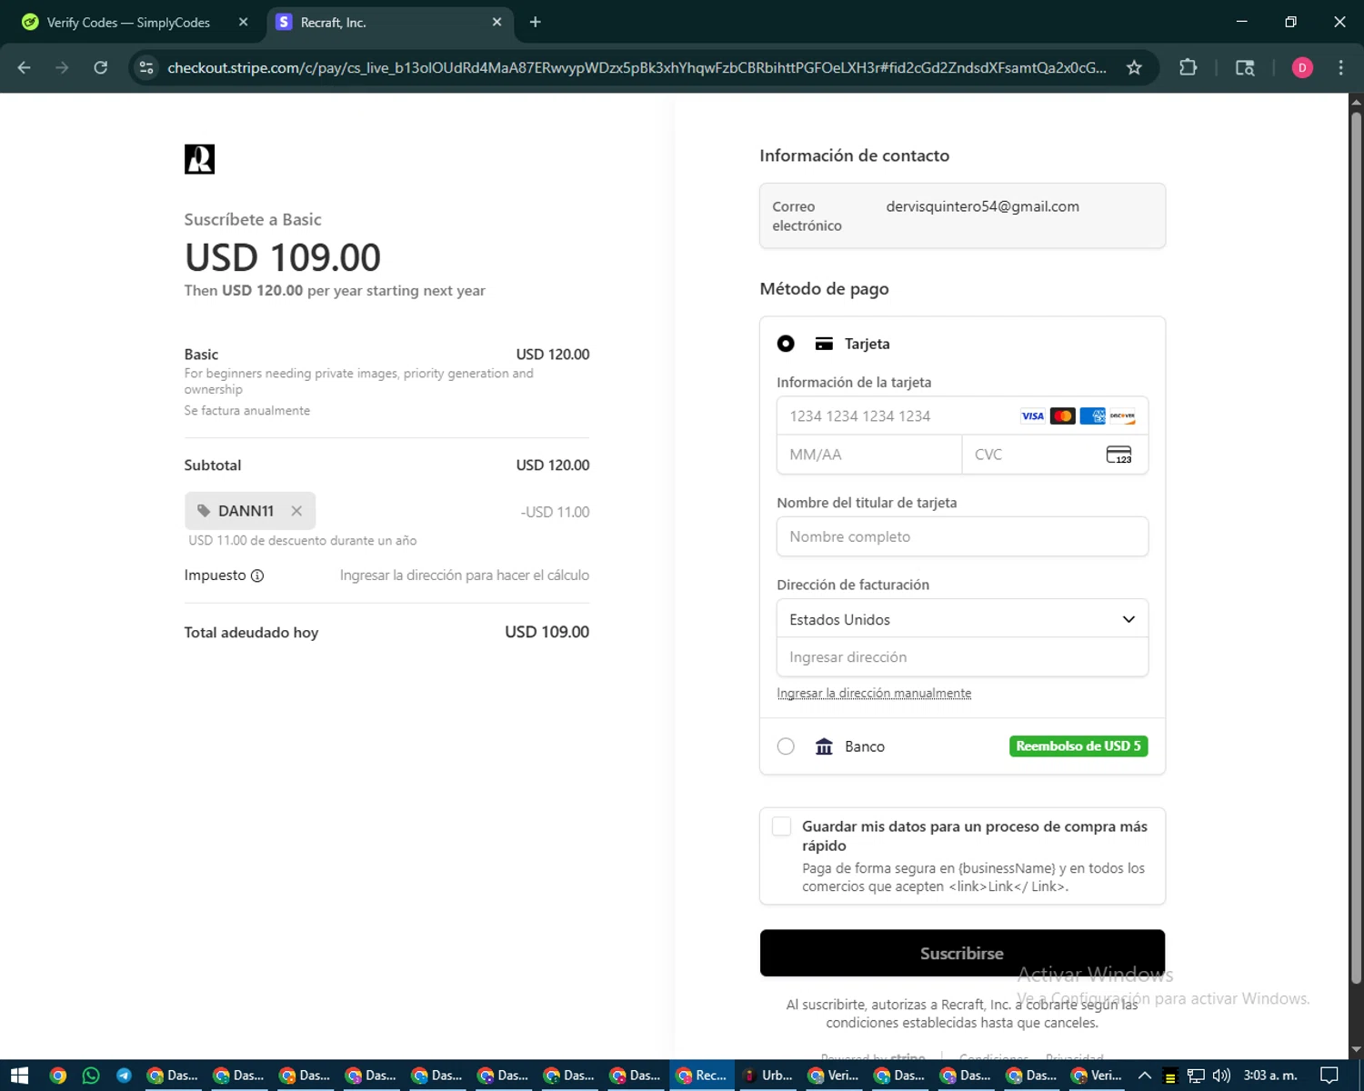The height and width of the screenshot is (1091, 1364).
Task: Show hidden system tray icons
Action: coord(1145,1076)
